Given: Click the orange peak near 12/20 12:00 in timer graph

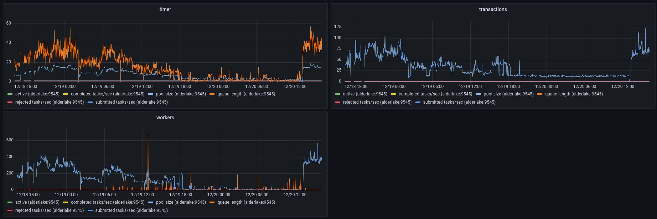Looking at the screenshot, I should [x=310, y=27].
